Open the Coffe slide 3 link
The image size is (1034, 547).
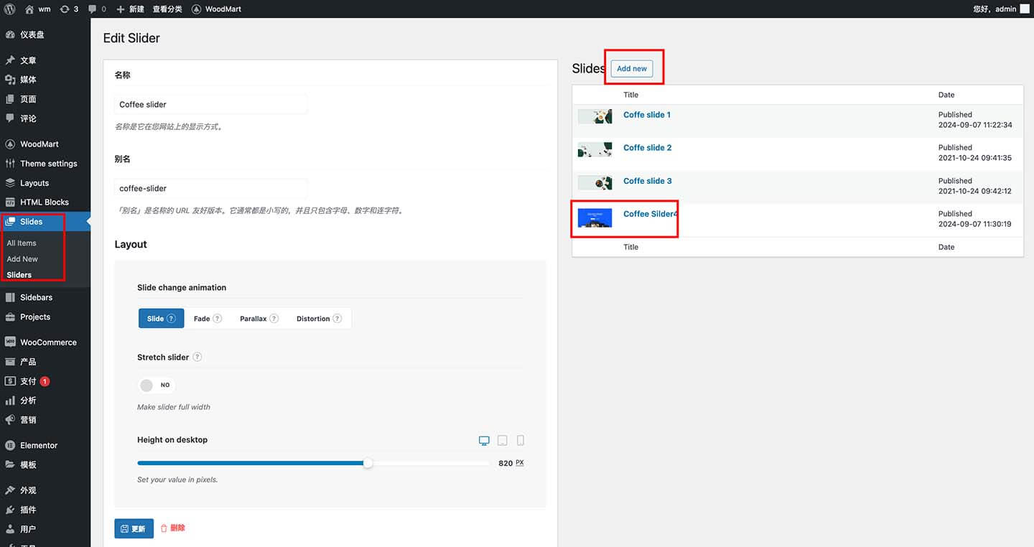[648, 181]
